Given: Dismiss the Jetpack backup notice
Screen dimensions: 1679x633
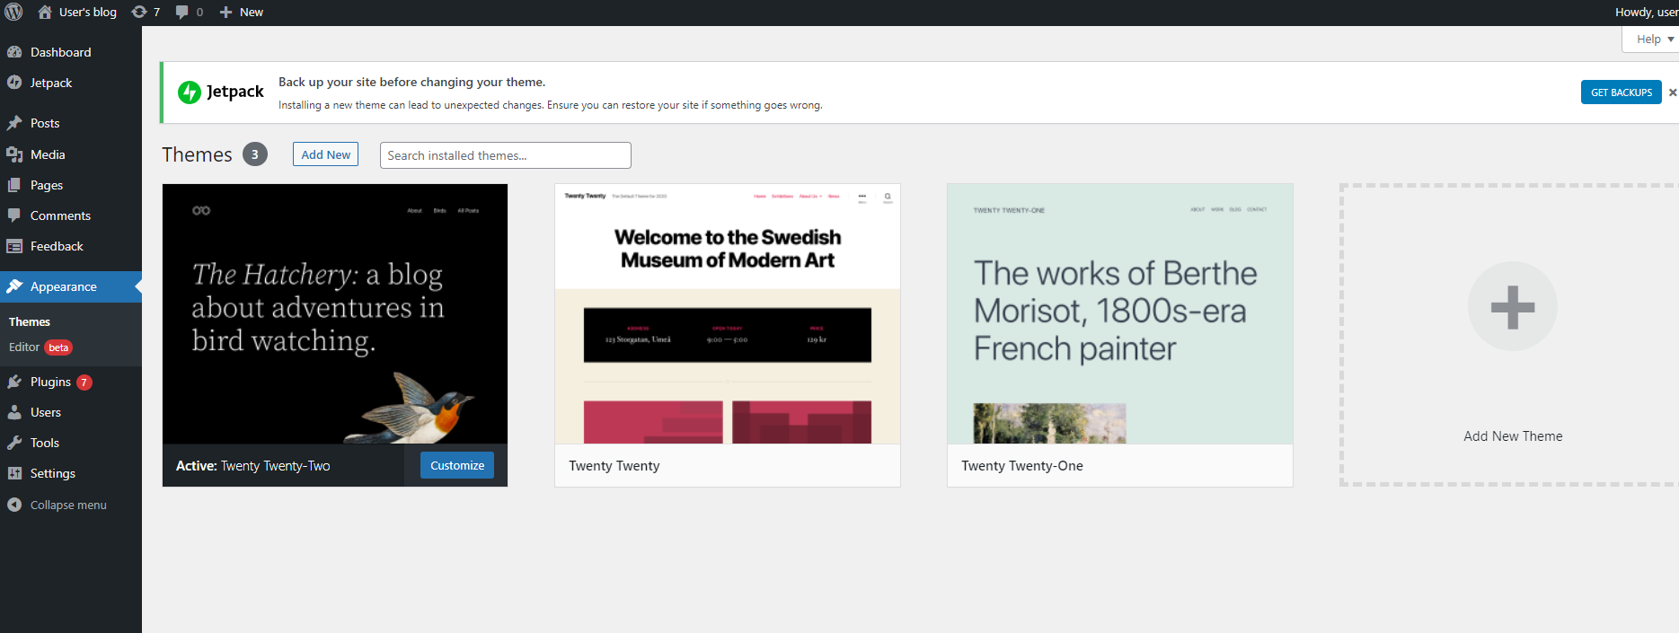Looking at the screenshot, I should point(1673,92).
